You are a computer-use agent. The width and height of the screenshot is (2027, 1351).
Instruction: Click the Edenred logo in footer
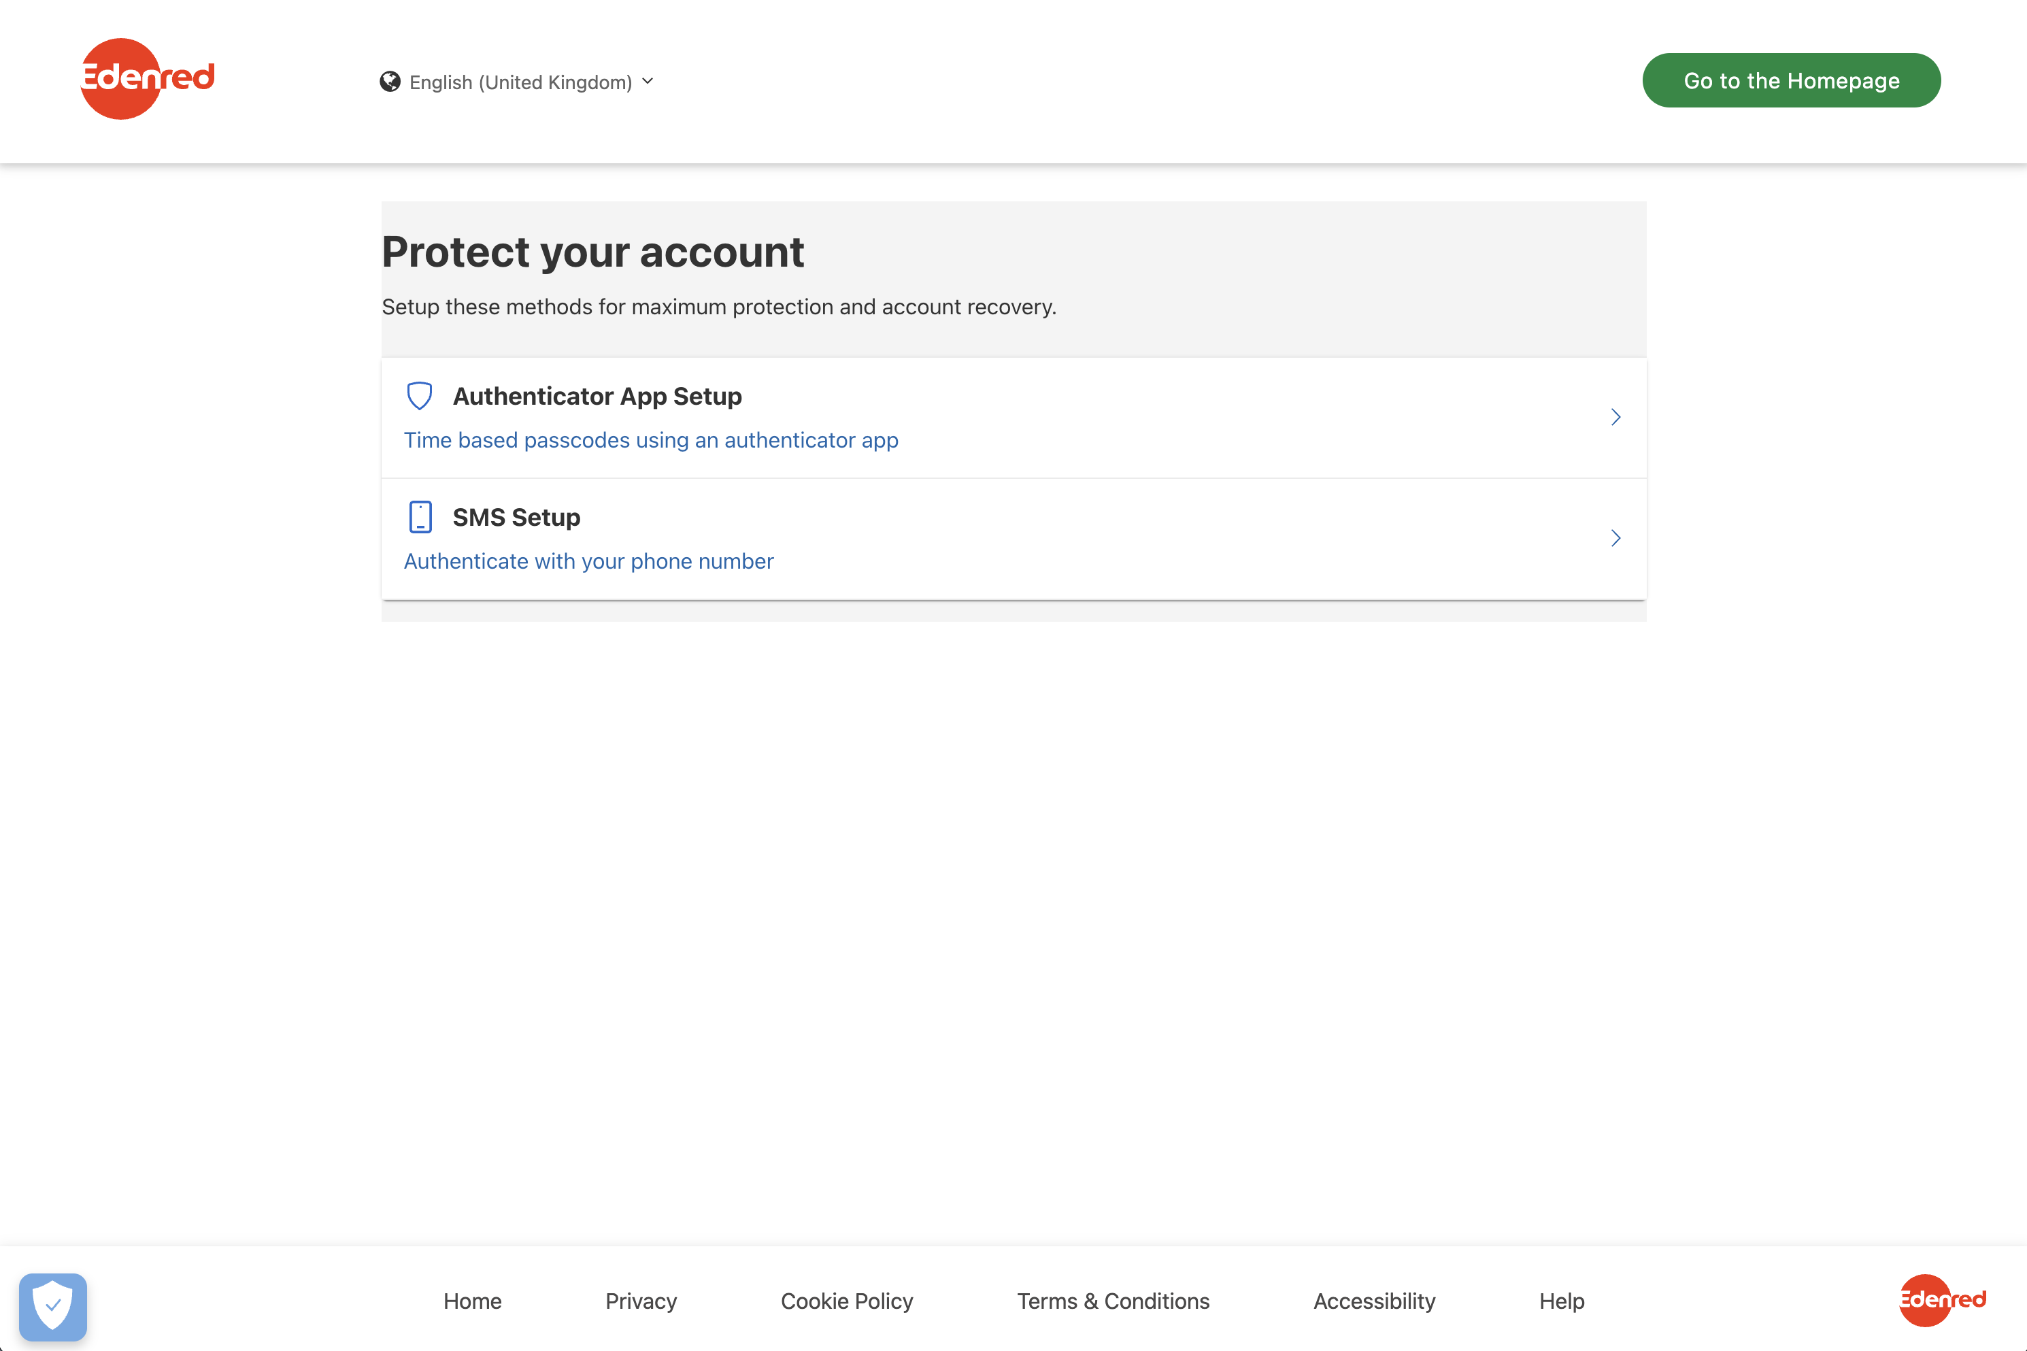point(1942,1299)
